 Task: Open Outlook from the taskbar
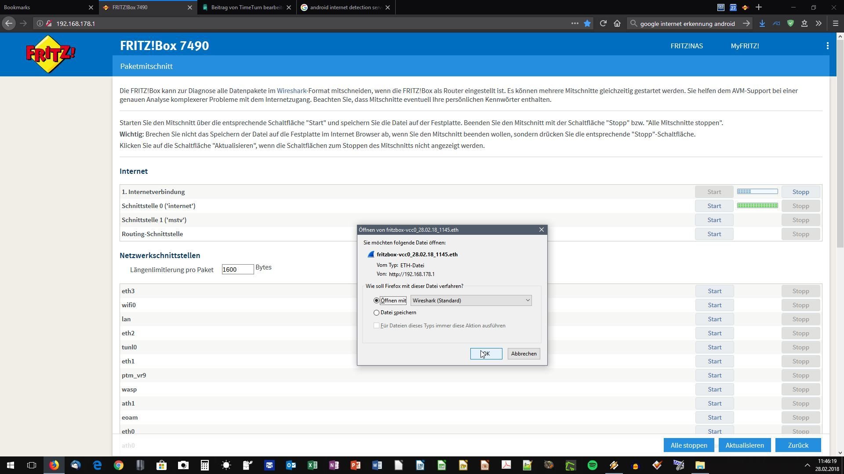pyautogui.click(x=291, y=465)
